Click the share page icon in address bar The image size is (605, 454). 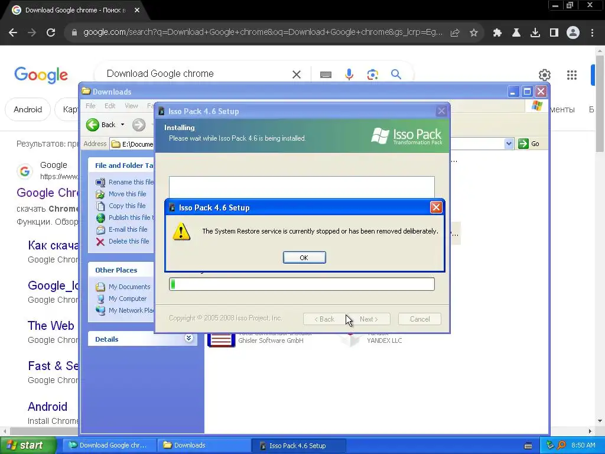tap(455, 33)
